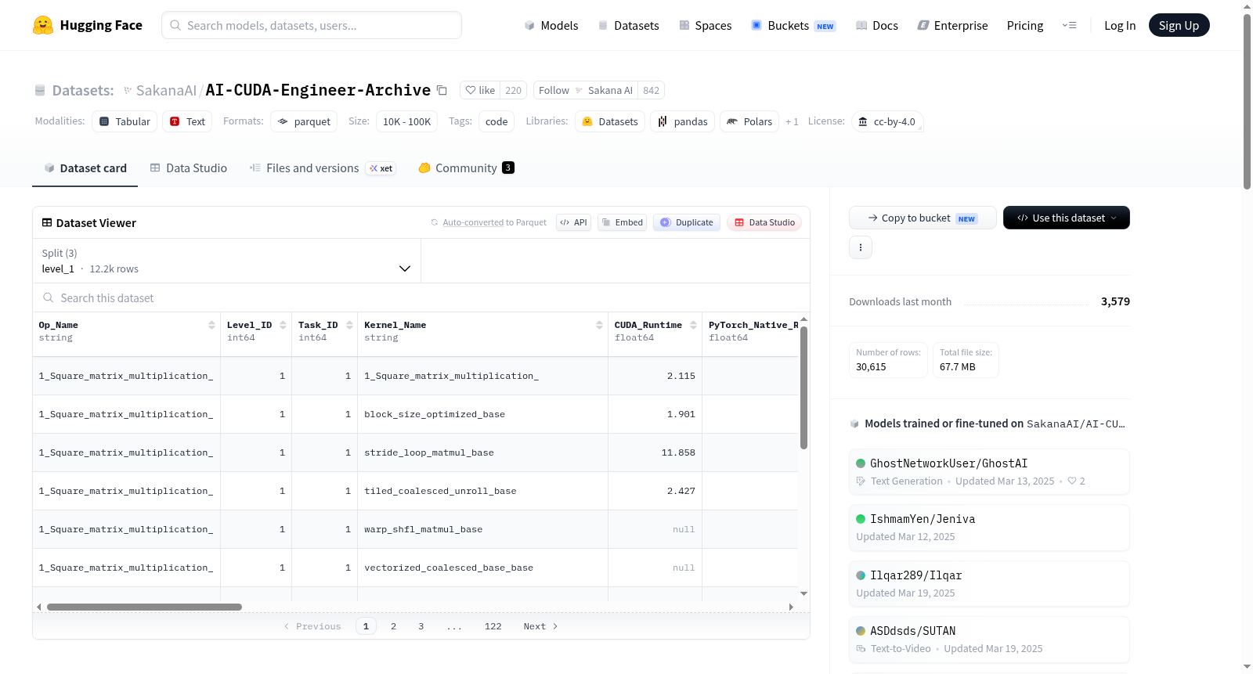Jump to page 122 of the table

pos(493,626)
